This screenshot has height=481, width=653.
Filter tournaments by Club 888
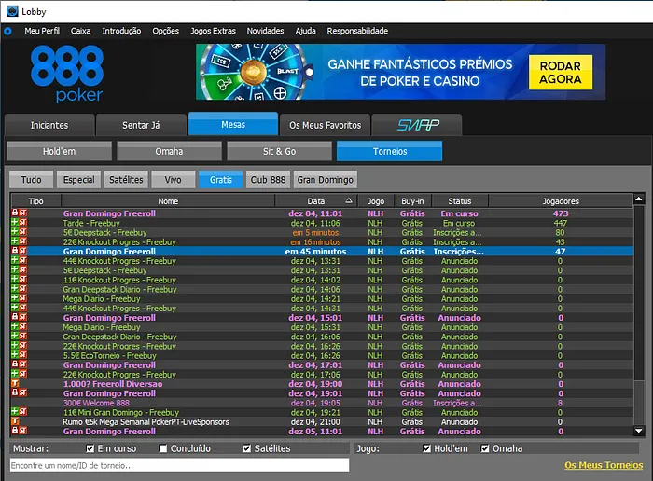click(x=269, y=179)
